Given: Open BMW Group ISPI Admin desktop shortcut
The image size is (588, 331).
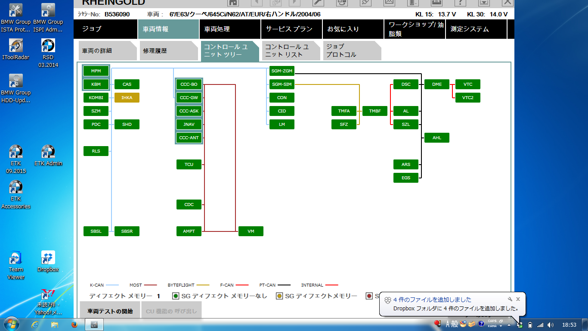Looking at the screenshot, I should [x=48, y=18].
